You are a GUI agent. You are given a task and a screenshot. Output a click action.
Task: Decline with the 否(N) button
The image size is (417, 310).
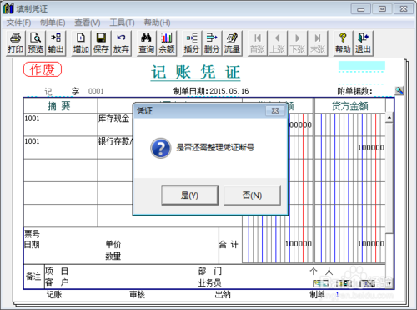(252, 196)
